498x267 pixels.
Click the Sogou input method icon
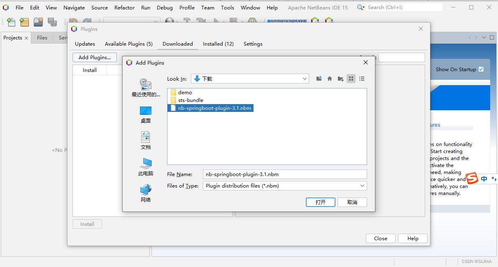pyautogui.click(x=472, y=179)
